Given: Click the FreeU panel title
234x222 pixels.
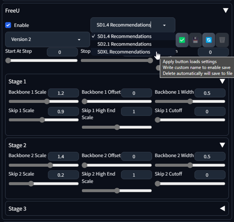Looking at the screenshot, I should pyautogui.click(x=12, y=11).
